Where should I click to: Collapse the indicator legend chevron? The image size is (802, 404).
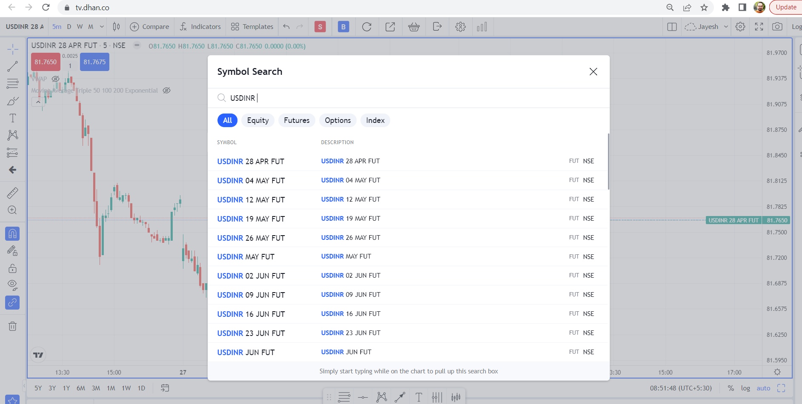38,102
